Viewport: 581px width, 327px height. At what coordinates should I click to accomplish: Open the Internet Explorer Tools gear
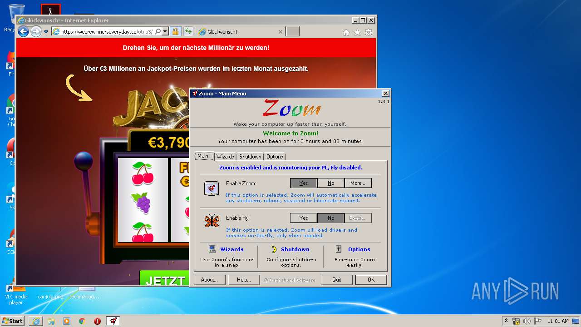click(x=369, y=32)
